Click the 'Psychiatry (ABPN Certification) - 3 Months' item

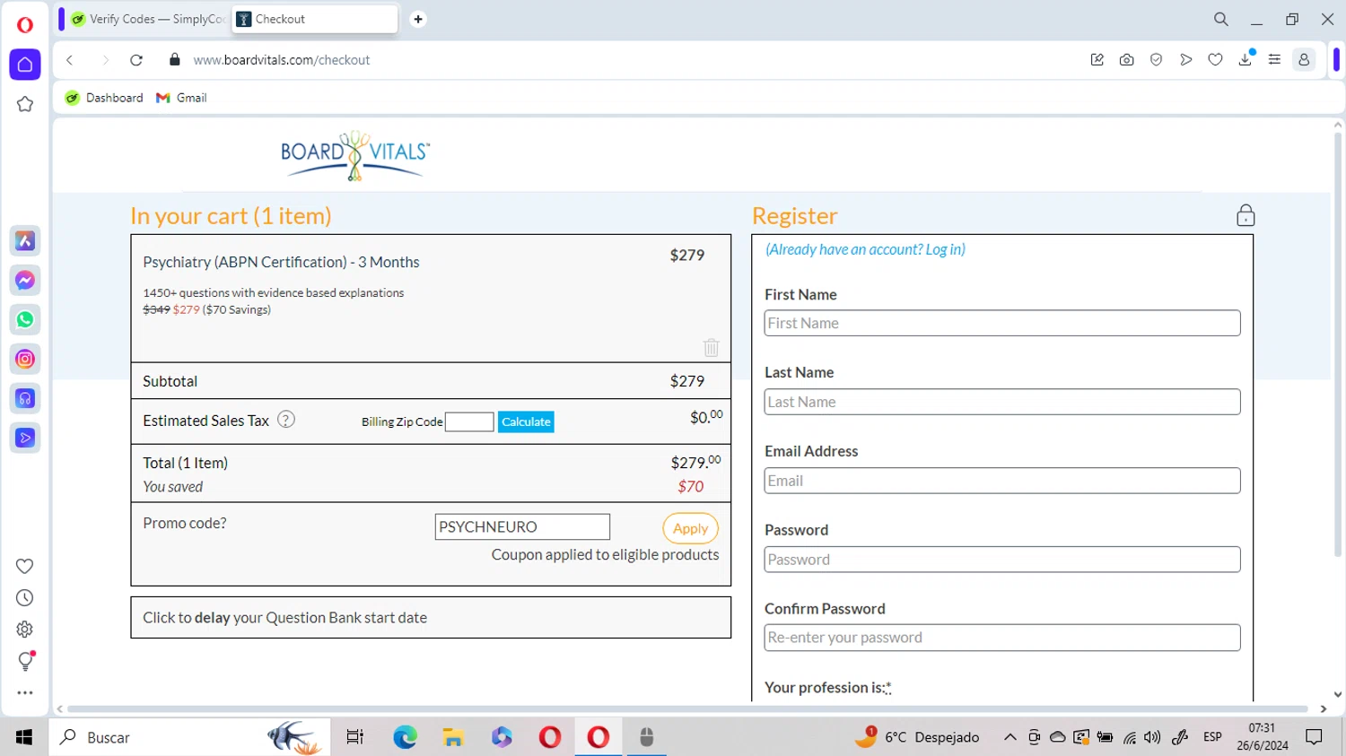281,262
